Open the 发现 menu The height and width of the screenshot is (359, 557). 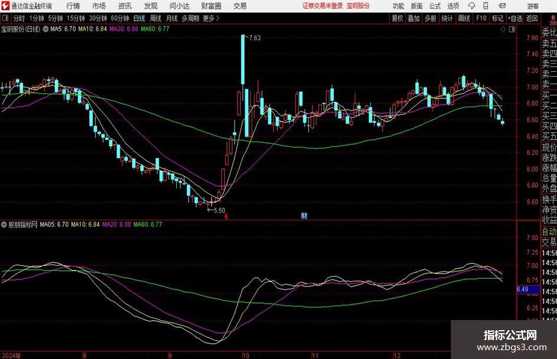point(151,6)
